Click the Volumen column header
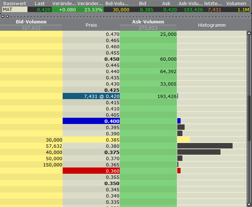252x207 pixels. coord(236,3)
